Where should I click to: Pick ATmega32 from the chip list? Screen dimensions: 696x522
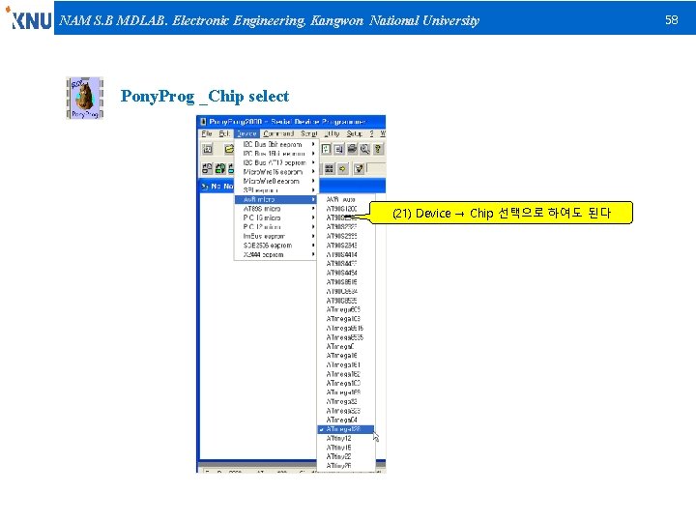346,402
